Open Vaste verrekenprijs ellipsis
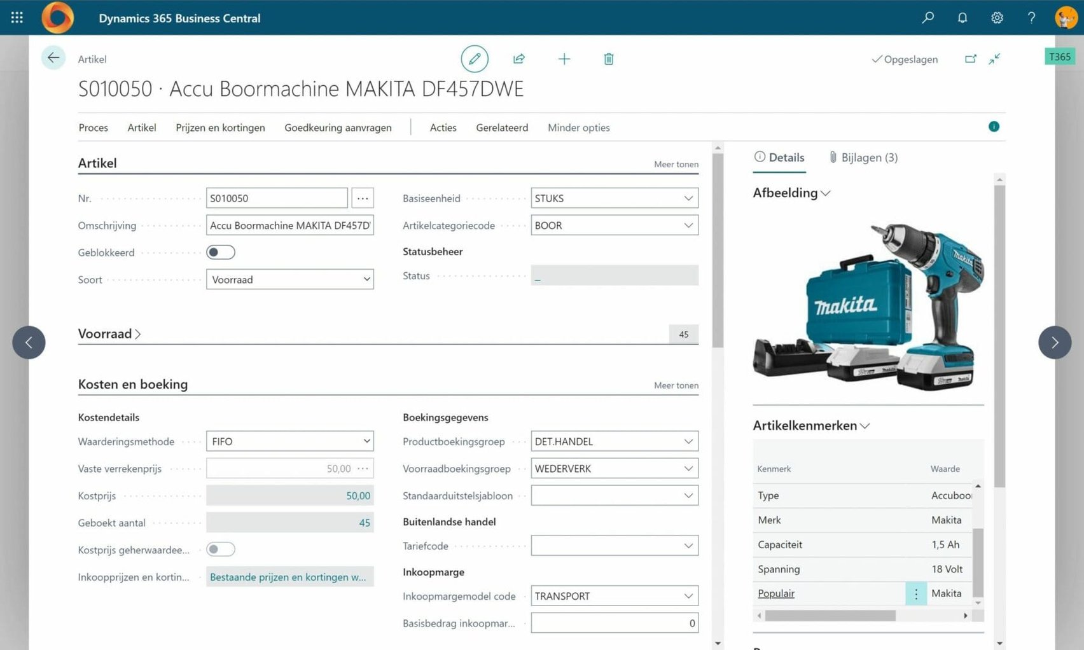The height and width of the screenshot is (650, 1084). point(363,469)
